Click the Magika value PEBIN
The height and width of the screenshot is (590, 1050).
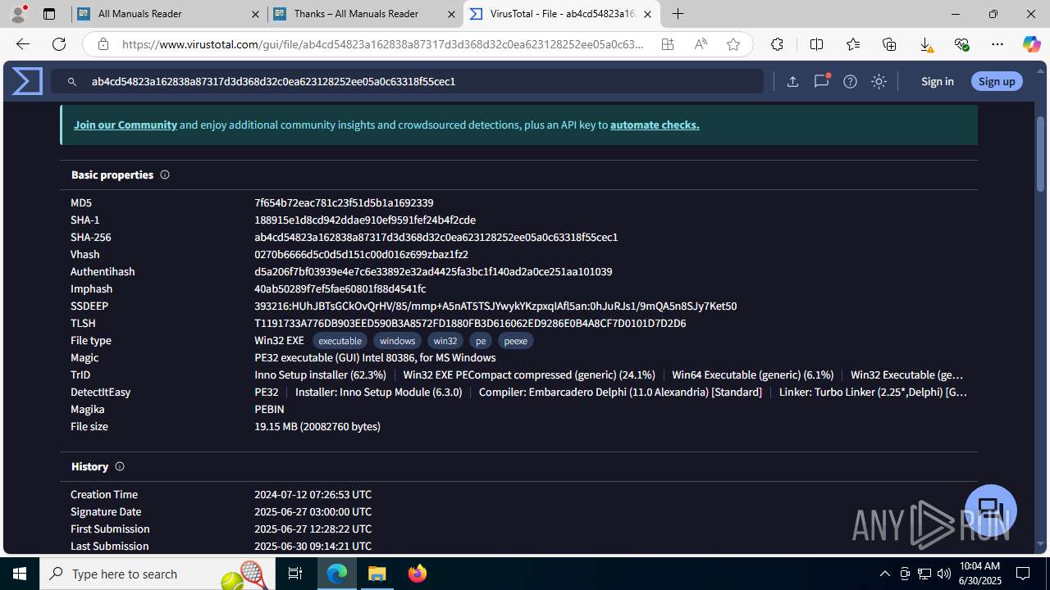click(x=269, y=409)
